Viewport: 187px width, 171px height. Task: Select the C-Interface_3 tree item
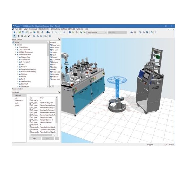25,59
